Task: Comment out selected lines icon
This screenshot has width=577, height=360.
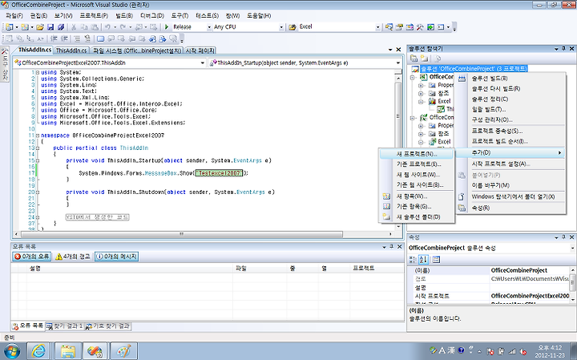Action: point(77,38)
